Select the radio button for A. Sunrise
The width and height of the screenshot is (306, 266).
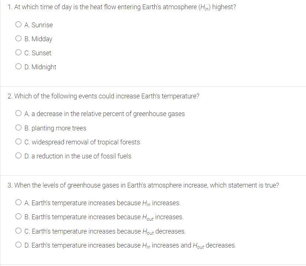click(x=18, y=25)
